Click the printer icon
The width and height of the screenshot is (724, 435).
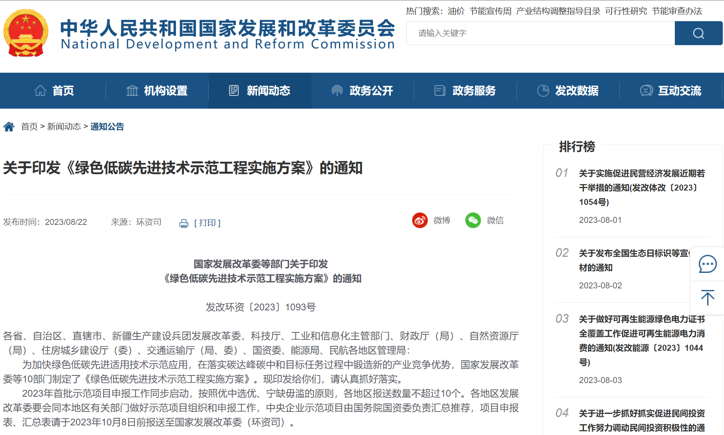pyautogui.click(x=184, y=223)
